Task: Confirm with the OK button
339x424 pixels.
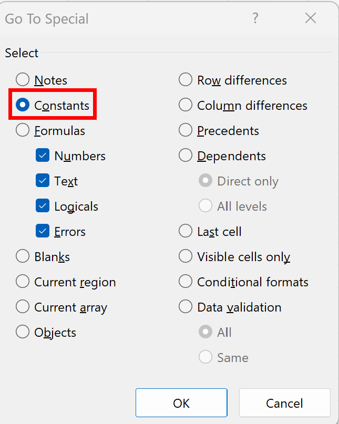Action: (181, 402)
